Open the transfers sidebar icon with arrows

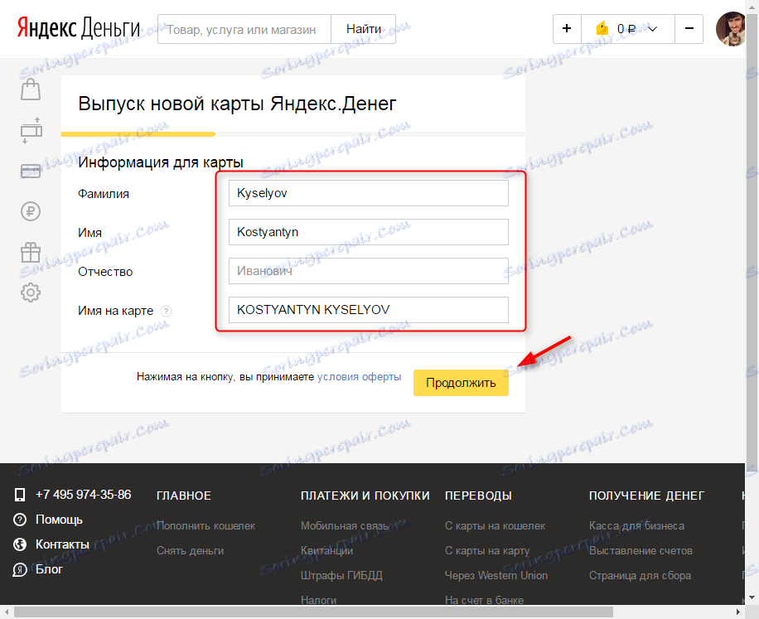[31, 130]
